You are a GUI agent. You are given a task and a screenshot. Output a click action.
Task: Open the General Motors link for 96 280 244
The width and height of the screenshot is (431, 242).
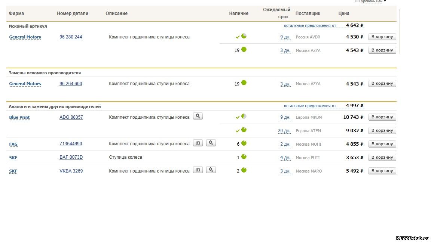pyautogui.click(x=25, y=37)
